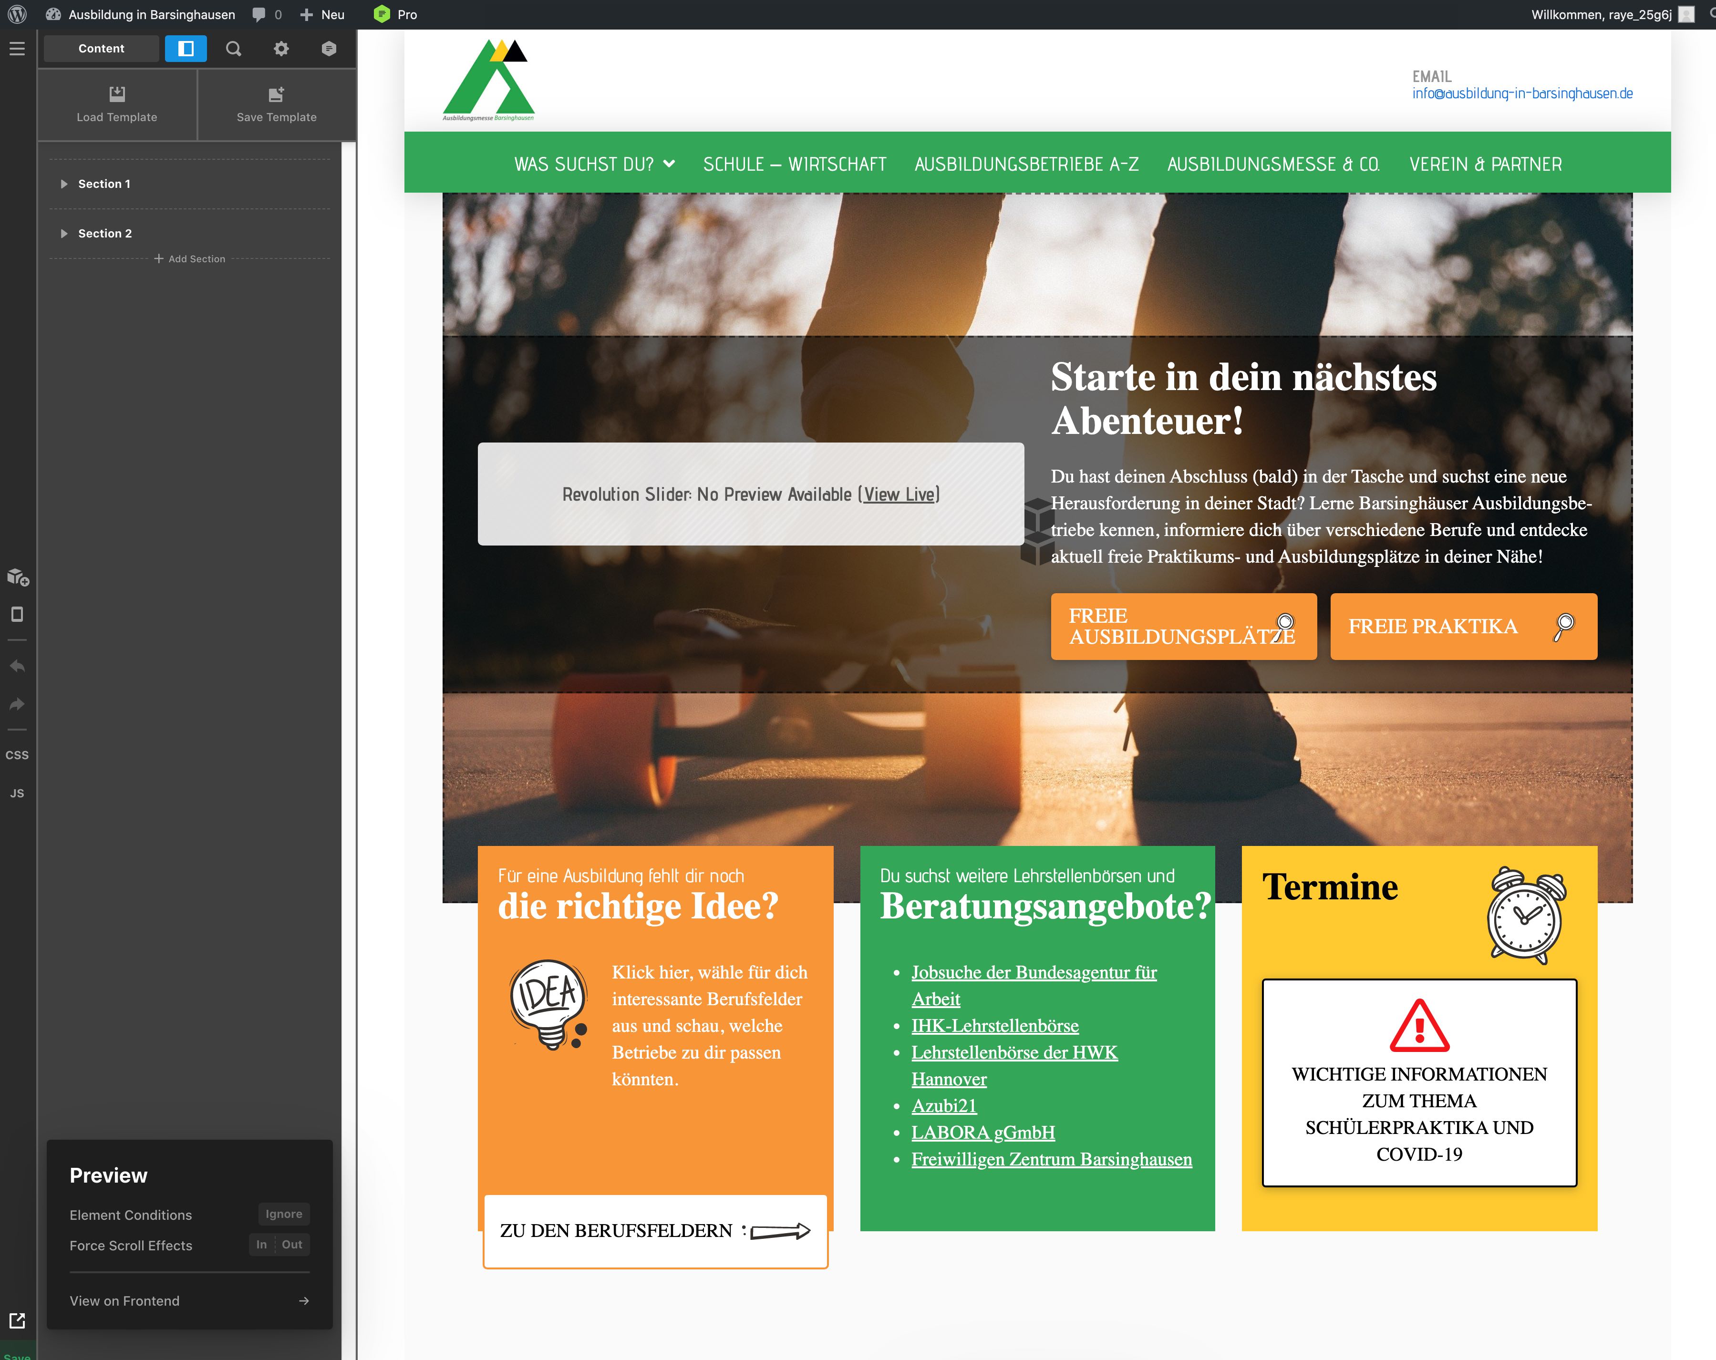Open the IHK-Lehrstellenbörse link
1716x1360 pixels.
pos(995,1026)
